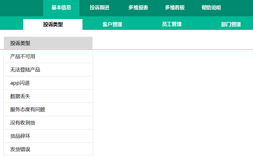Select the 投诉类型 sub-tab
The height and width of the screenshot is (156, 253).
point(53,25)
